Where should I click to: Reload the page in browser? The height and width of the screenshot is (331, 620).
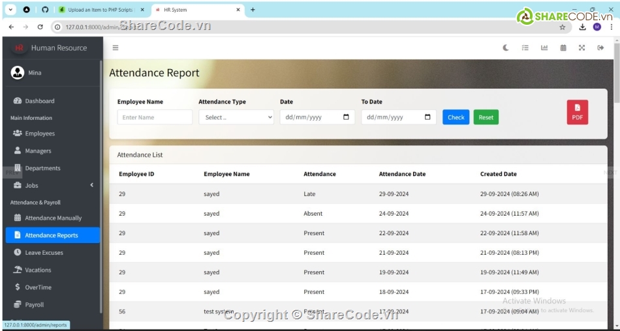coord(40,27)
